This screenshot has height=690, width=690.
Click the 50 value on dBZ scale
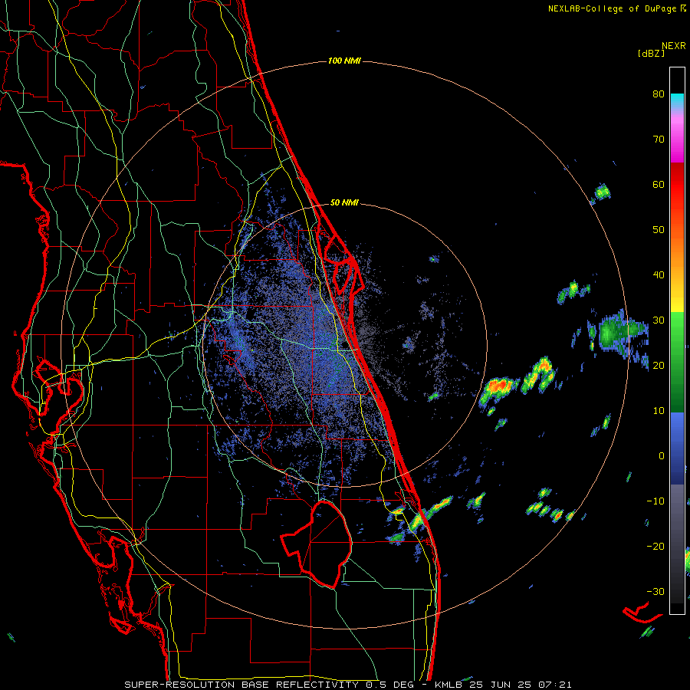point(659,230)
